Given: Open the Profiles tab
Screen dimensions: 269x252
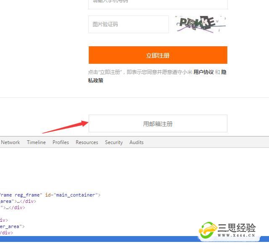Looking at the screenshot, I should [61, 142].
